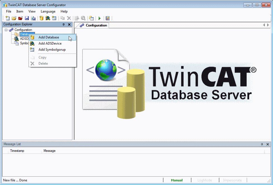
Task: Pin the Message List panel
Action: point(262,144)
